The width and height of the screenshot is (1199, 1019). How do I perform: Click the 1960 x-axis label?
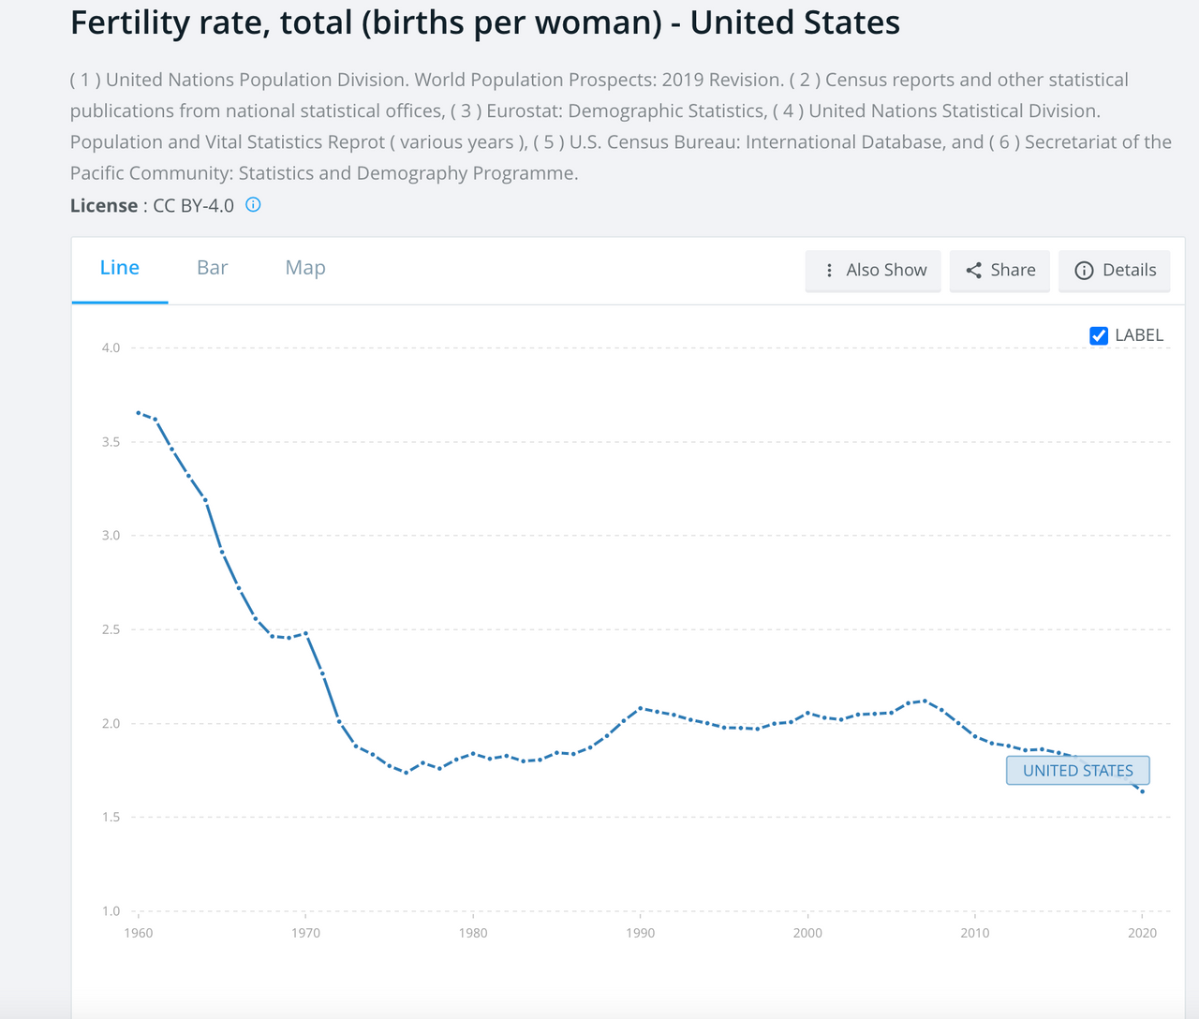pos(139,933)
